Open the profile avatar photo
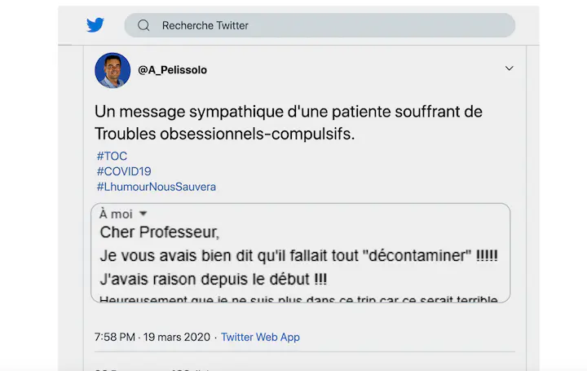Image resolution: width=587 pixels, height=371 pixels. coord(113,70)
